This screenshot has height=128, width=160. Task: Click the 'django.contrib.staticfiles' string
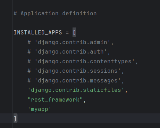[76, 90]
